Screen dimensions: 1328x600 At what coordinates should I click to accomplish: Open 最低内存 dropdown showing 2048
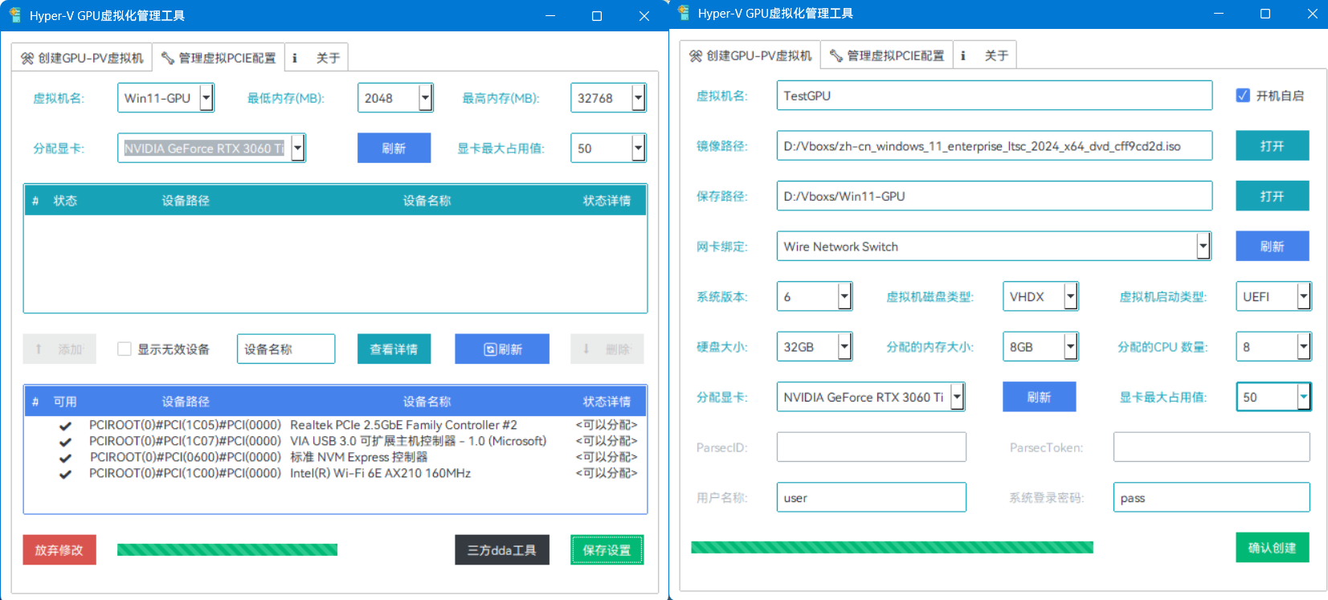[x=426, y=98]
